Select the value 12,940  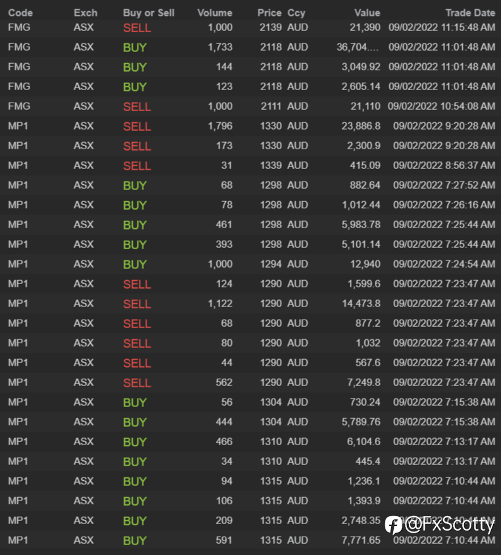365,264
